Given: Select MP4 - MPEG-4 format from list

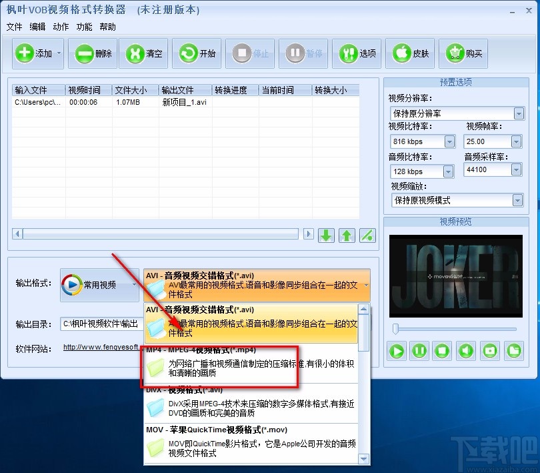Looking at the screenshot, I should point(251,368).
